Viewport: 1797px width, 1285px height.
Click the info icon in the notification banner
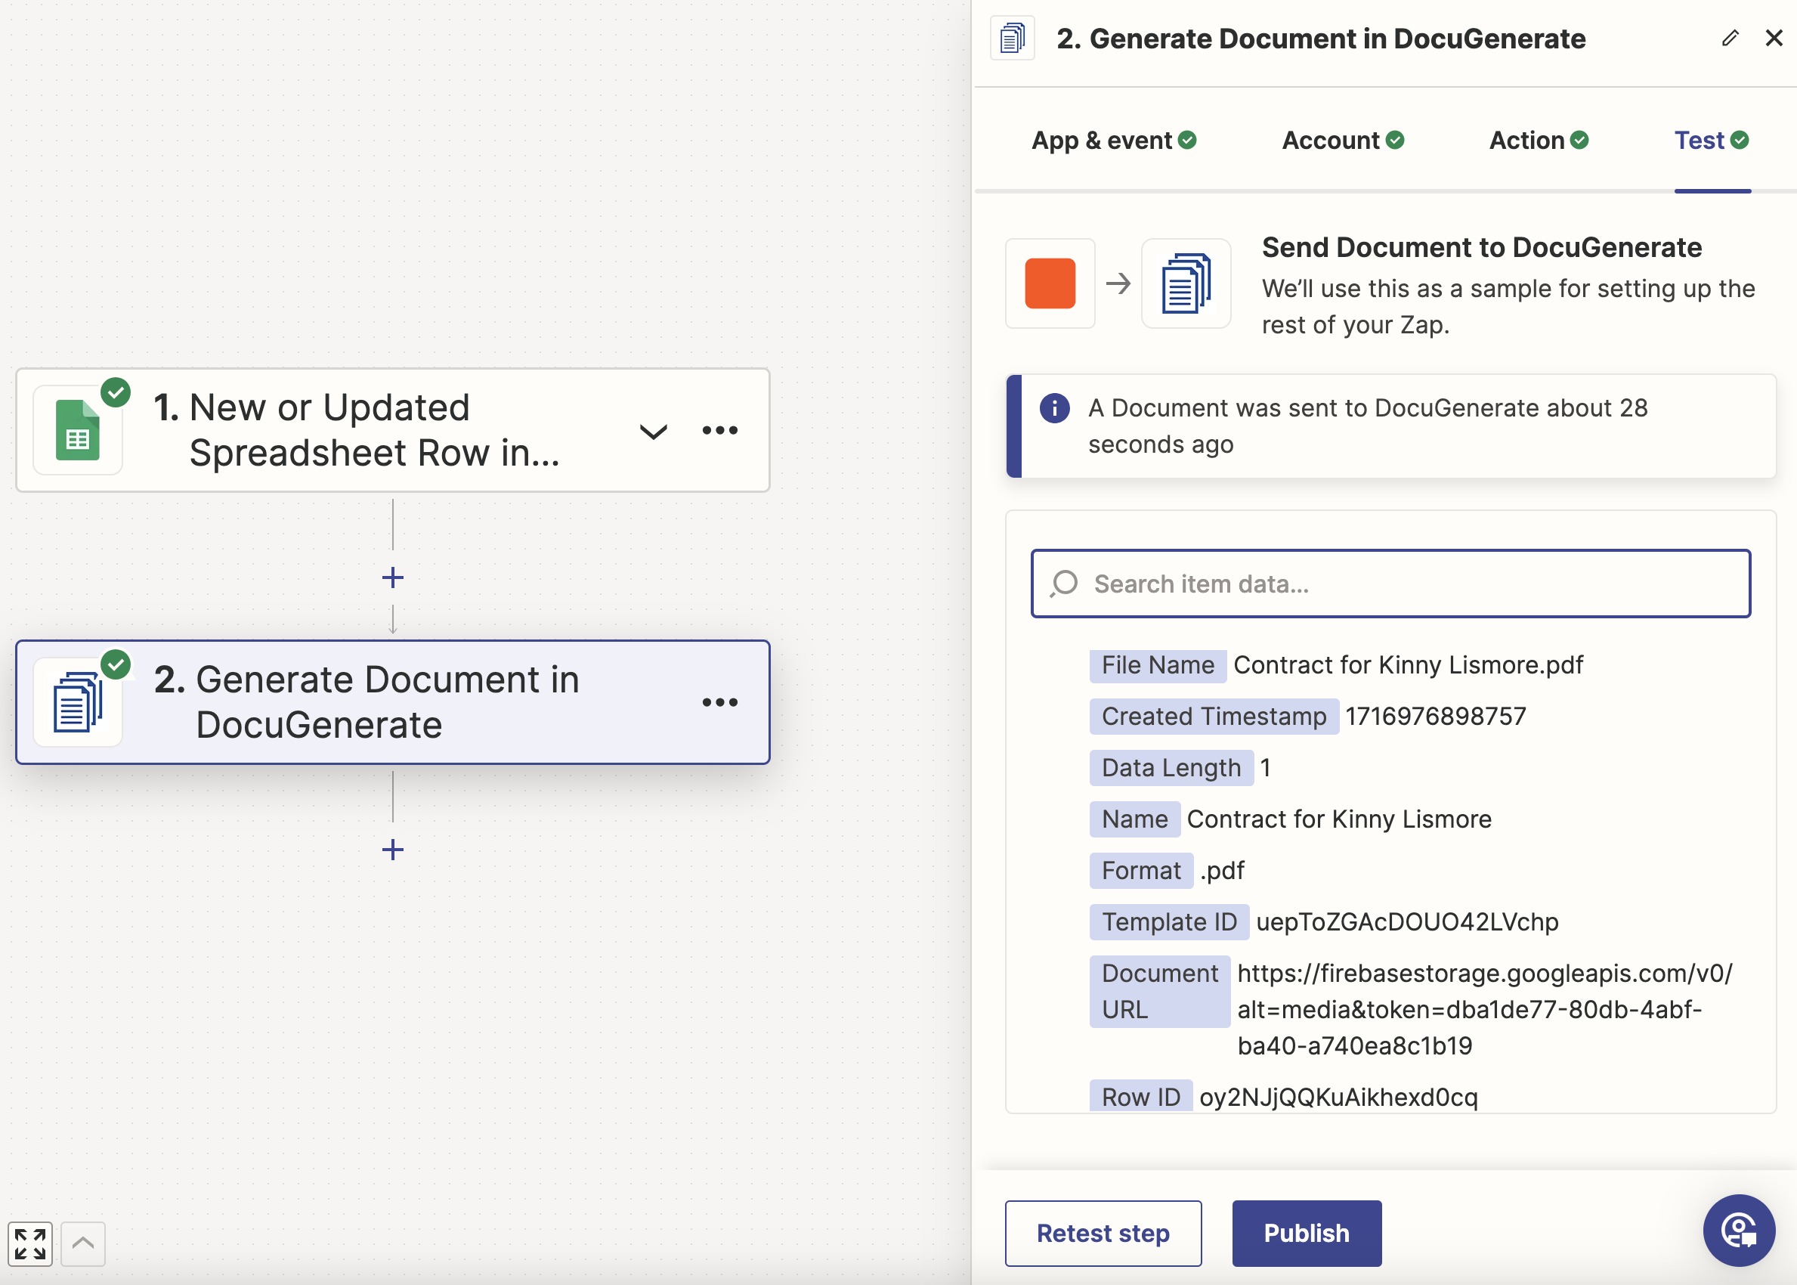pyautogui.click(x=1054, y=408)
